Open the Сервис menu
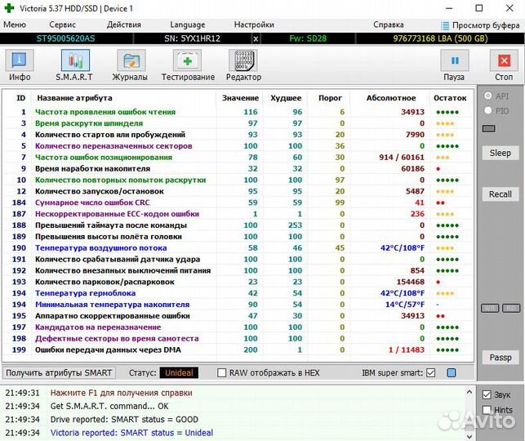This screenshot has width=525, height=441. (x=62, y=25)
